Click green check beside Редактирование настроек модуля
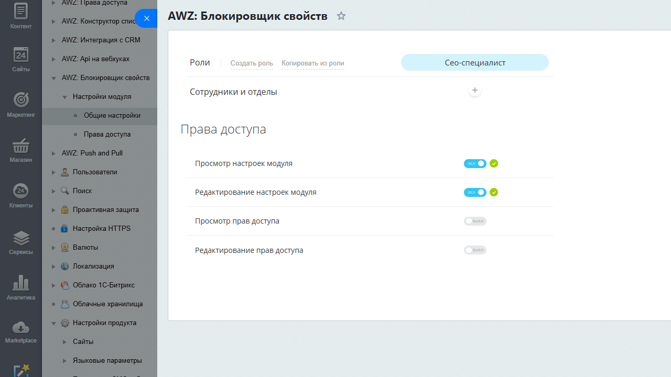The image size is (671, 377). (494, 192)
